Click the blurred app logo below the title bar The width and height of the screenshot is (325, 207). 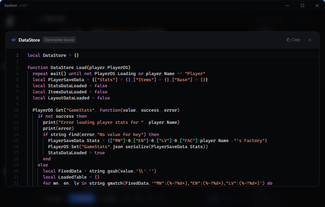pyautogui.click(x=10, y=21)
